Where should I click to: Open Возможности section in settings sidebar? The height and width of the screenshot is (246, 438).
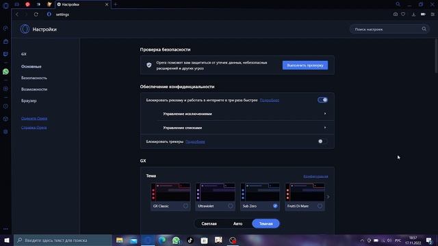[x=34, y=90]
